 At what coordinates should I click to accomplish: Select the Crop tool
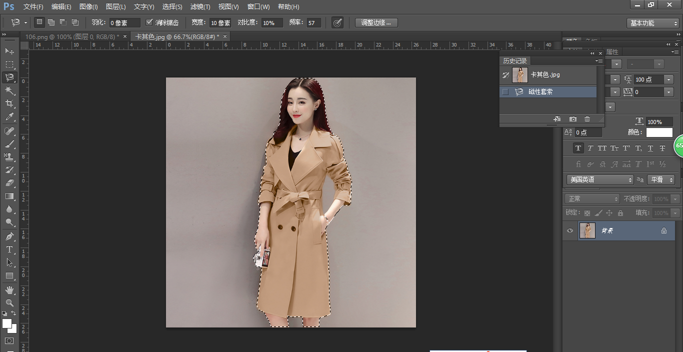[9, 103]
